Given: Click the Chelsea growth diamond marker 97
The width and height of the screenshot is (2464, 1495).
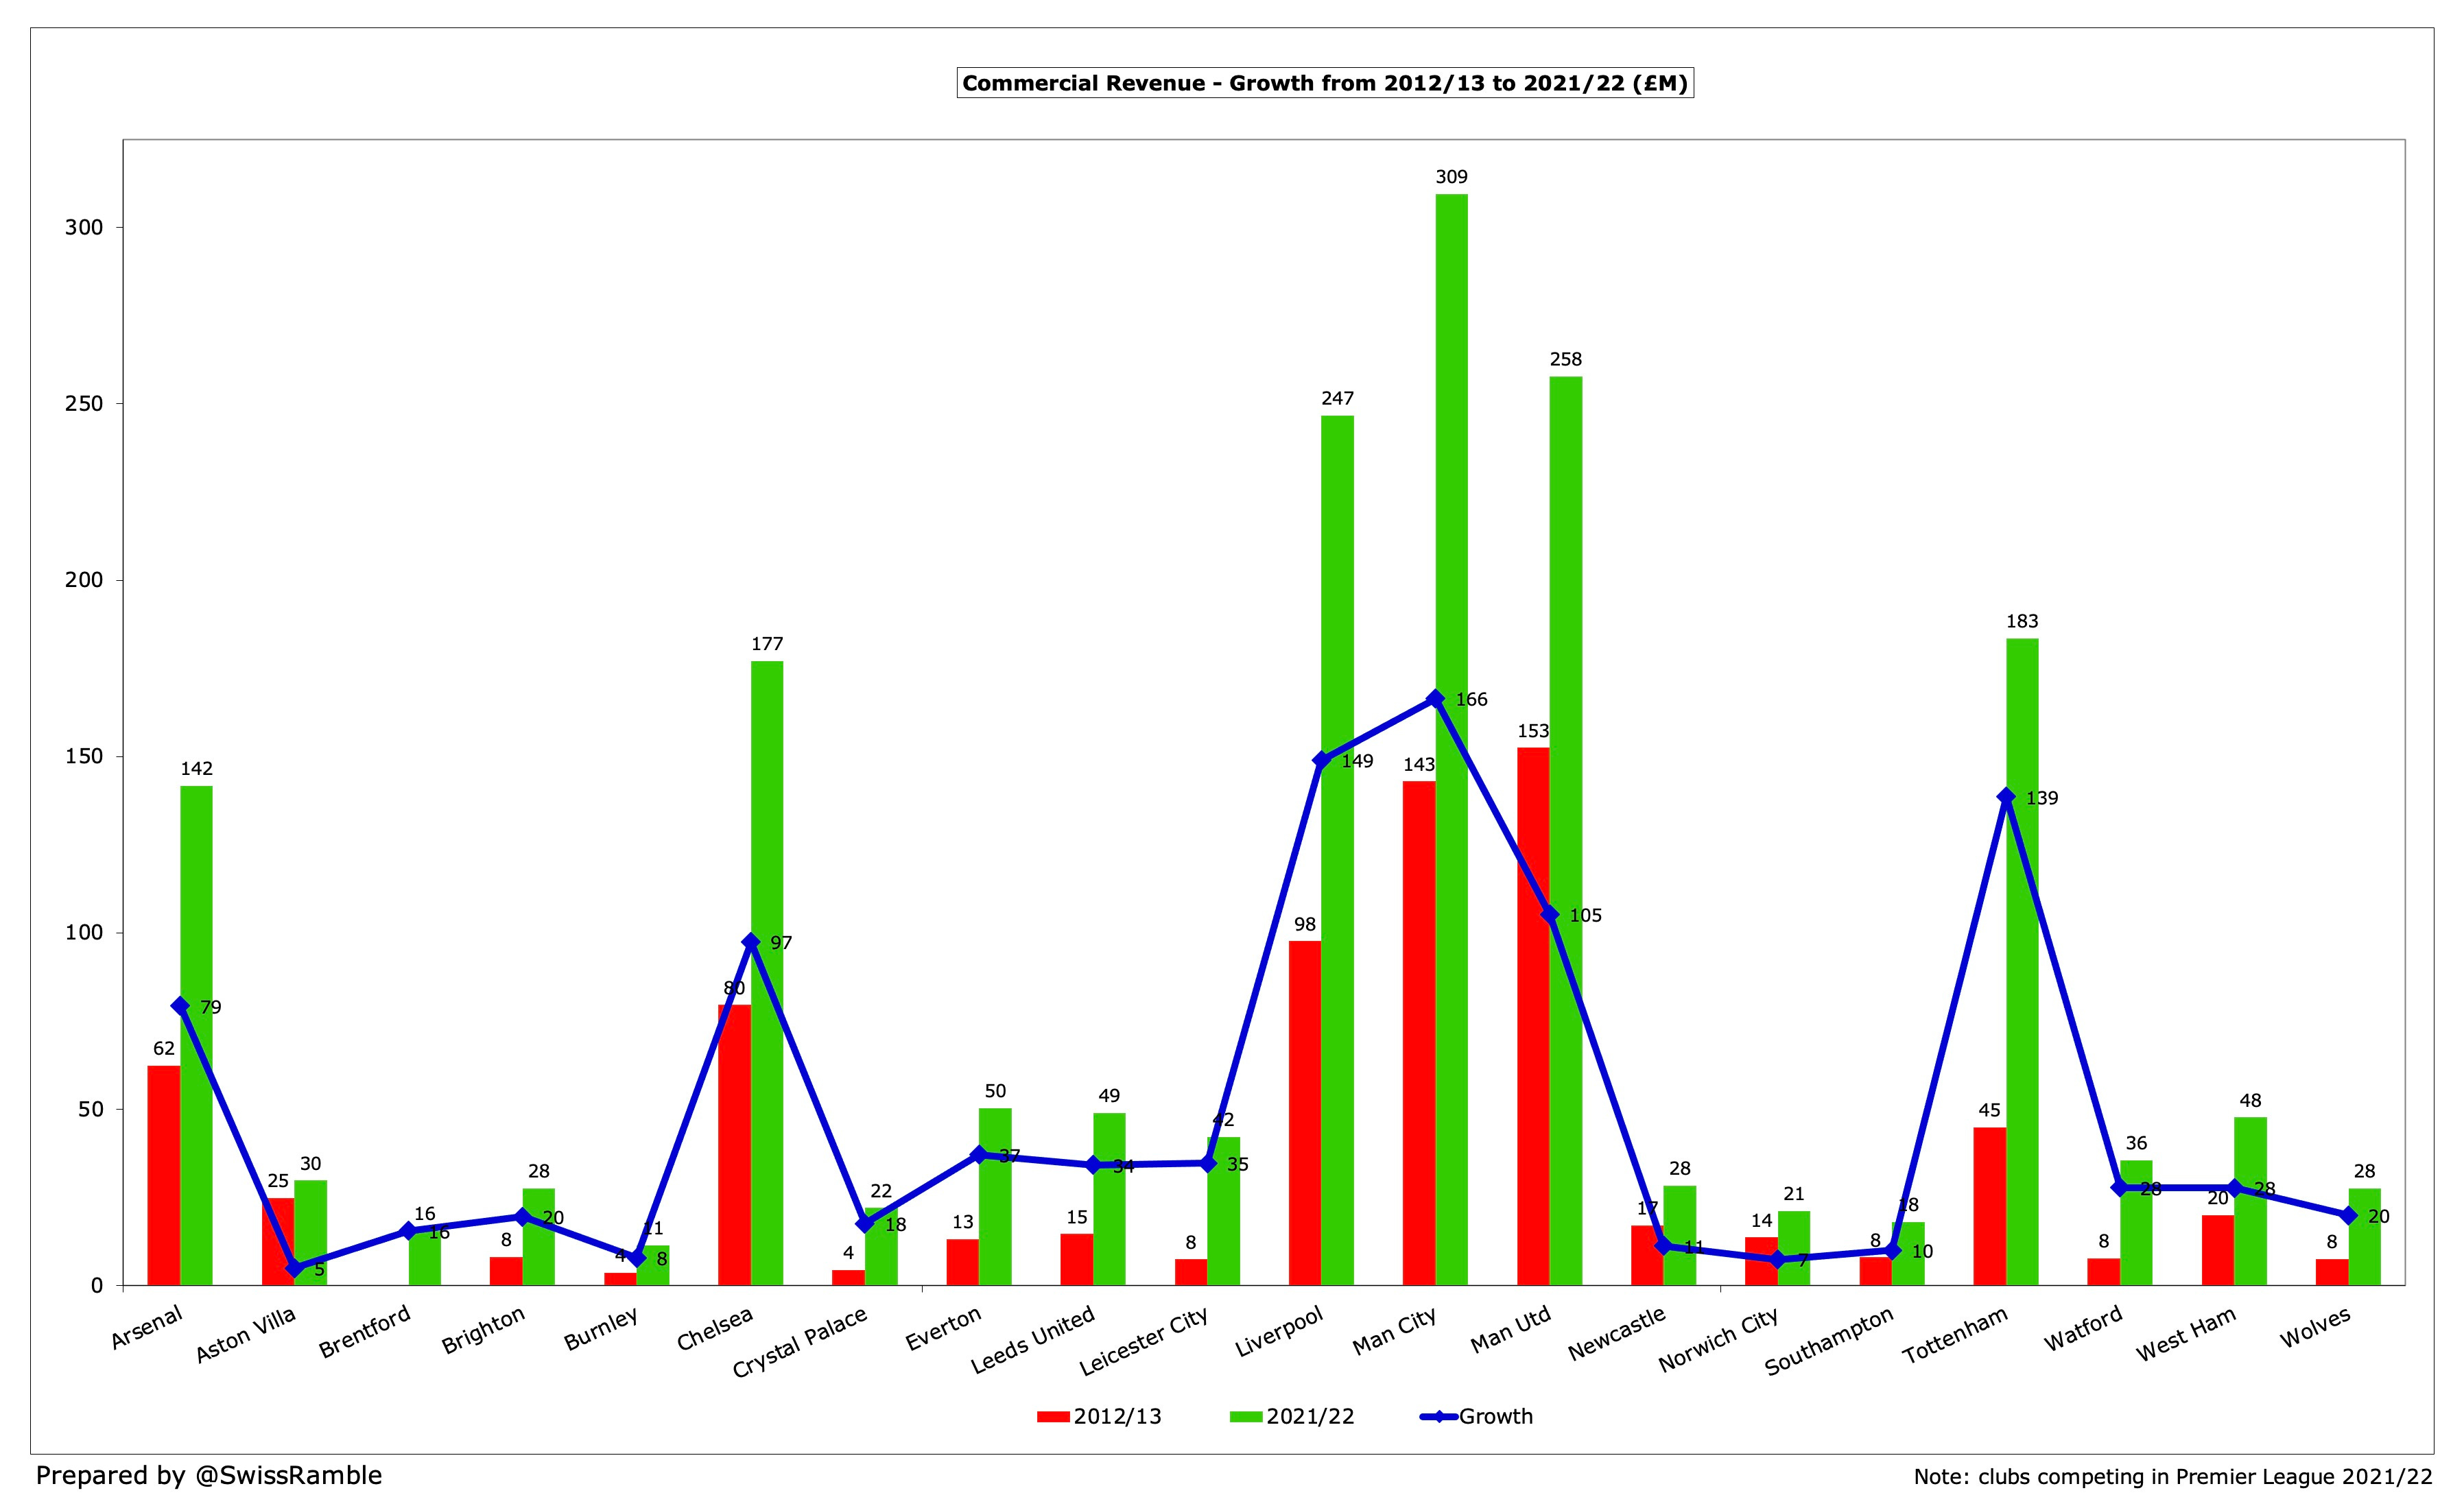Looking at the screenshot, I should [x=751, y=942].
